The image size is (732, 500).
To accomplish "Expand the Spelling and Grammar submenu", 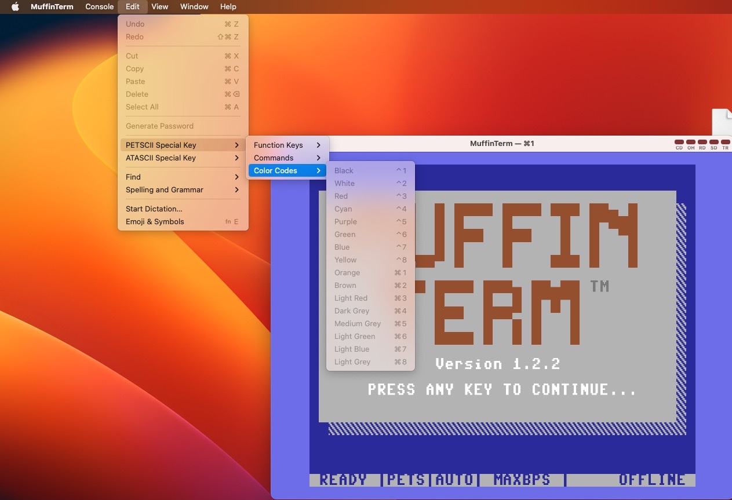I will tap(183, 189).
